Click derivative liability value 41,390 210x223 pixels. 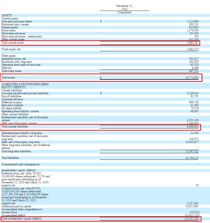[194, 105]
